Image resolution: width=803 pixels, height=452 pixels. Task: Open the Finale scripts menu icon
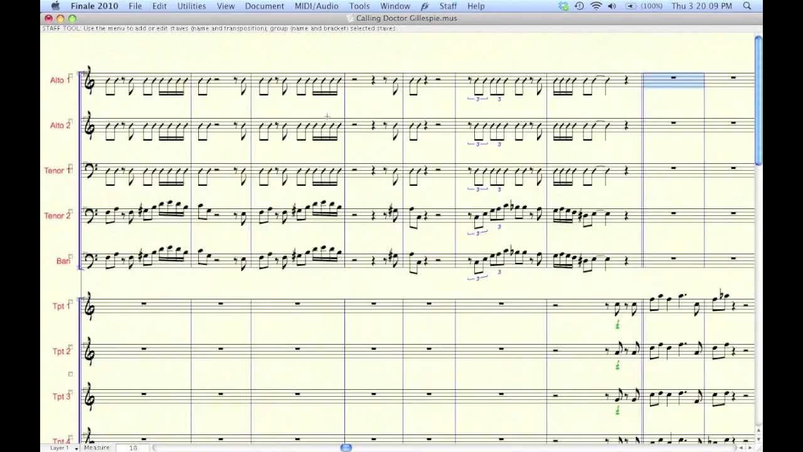(425, 6)
